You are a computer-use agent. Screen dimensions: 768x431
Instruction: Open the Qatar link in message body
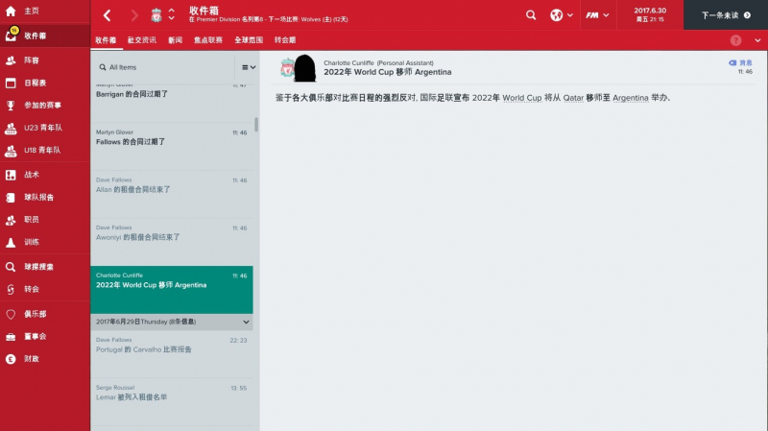[x=573, y=98]
